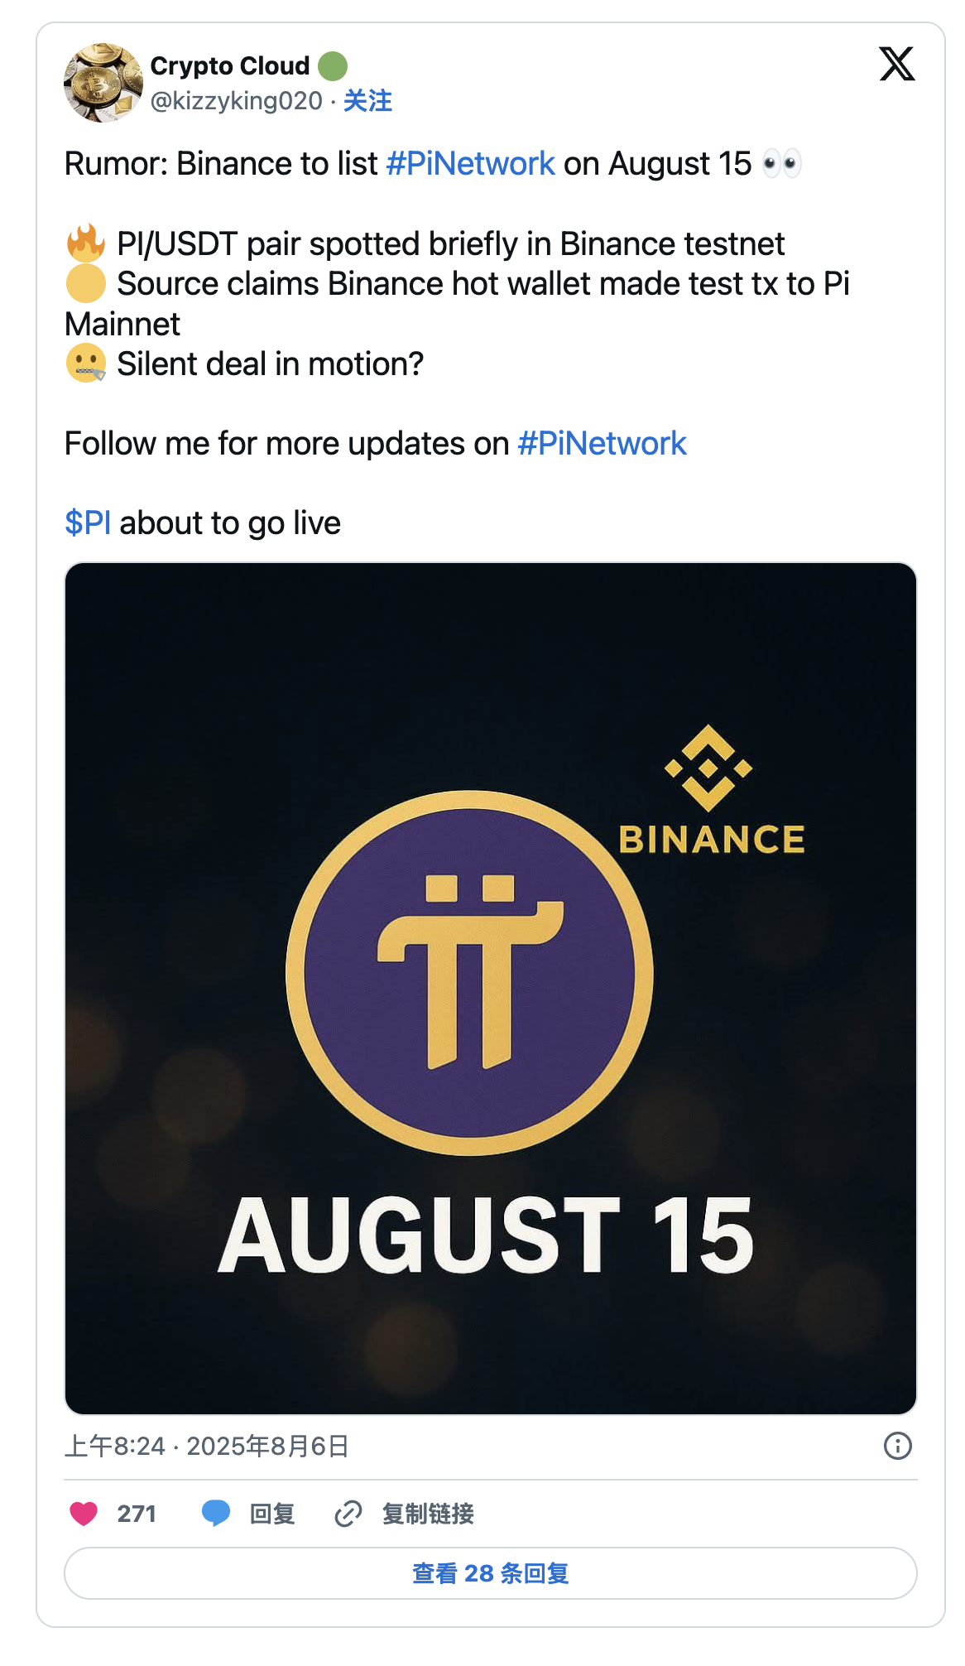Click the copy link chain icon
Viewport: 965px width, 1666px height.
pyautogui.click(x=348, y=1514)
